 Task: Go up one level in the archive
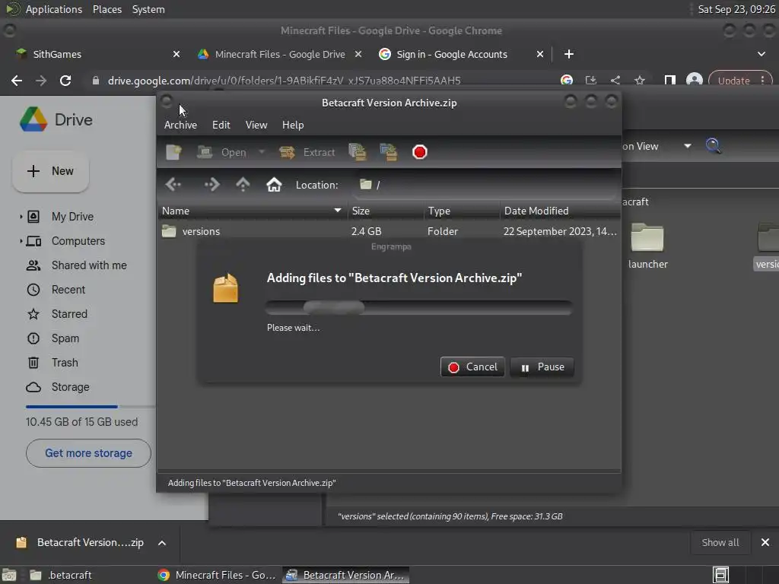(243, 185)
